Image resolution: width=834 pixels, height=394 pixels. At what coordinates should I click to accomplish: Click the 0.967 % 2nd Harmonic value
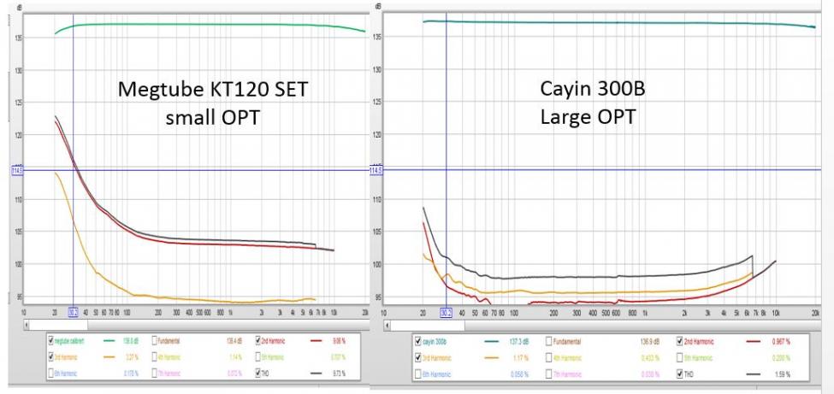781,341
